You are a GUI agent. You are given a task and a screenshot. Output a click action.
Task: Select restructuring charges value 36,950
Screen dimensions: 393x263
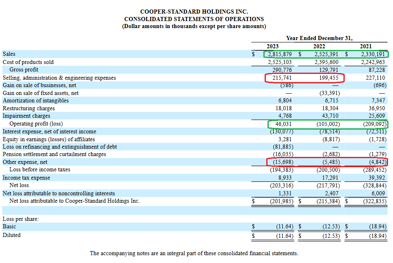[x=377, y=108]
